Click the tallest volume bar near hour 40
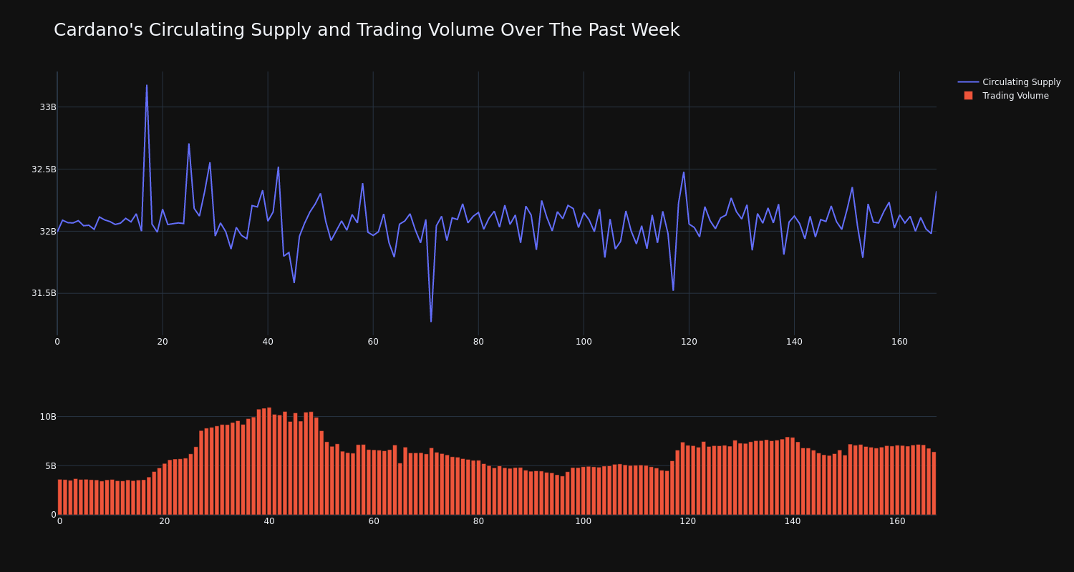 pos(269,461)
